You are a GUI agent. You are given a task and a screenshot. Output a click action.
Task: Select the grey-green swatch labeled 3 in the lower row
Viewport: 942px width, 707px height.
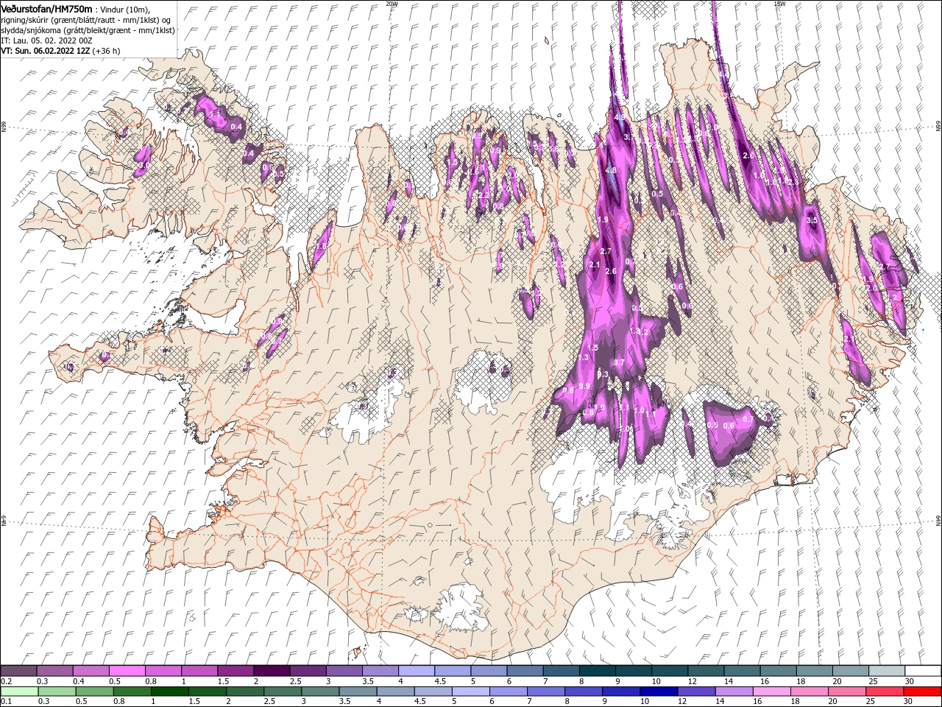point(320,692)
